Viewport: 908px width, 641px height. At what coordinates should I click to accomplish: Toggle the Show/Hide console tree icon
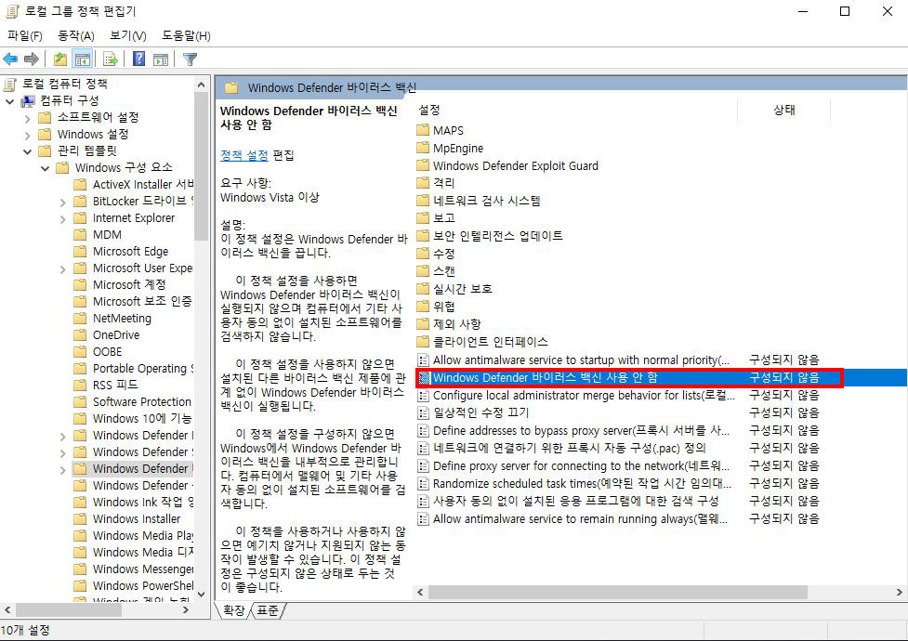pos(83,59)
